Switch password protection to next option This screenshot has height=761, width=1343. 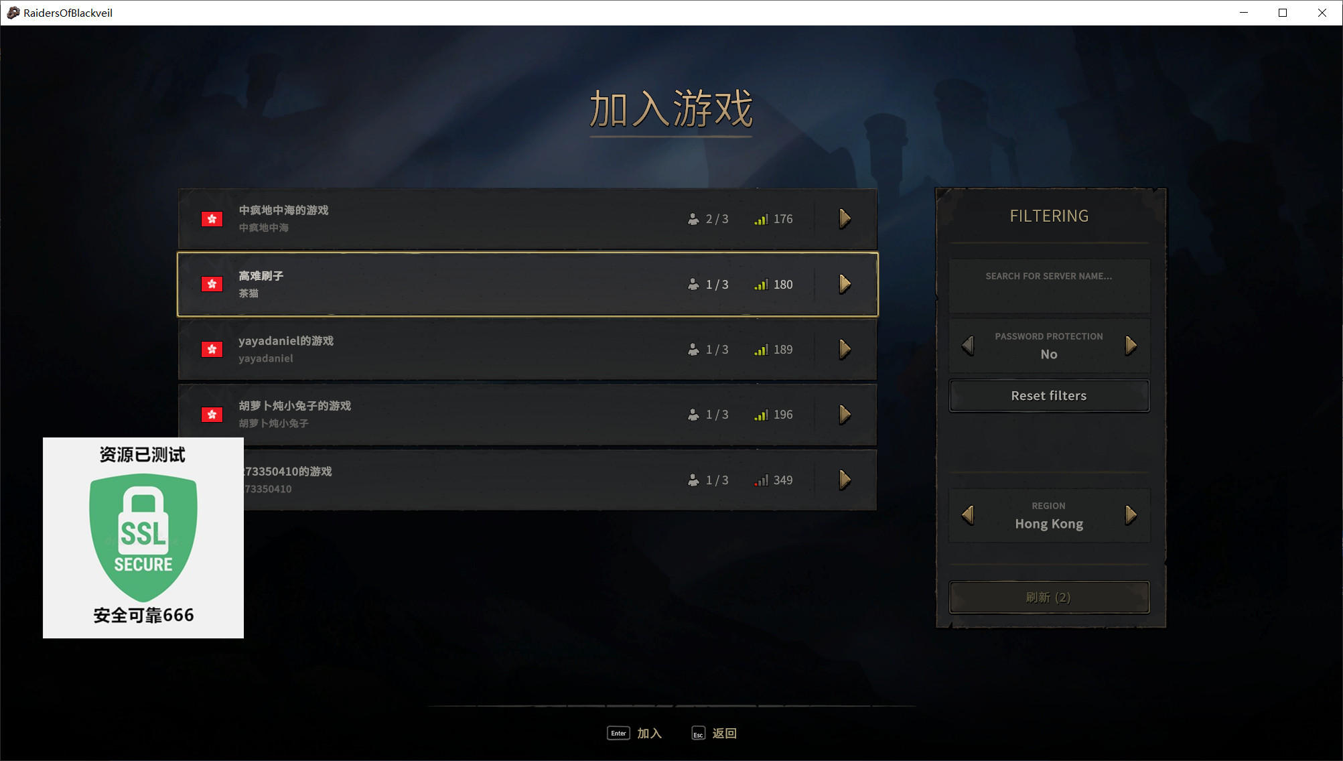pyautogui.click(x=1131, y=346)
